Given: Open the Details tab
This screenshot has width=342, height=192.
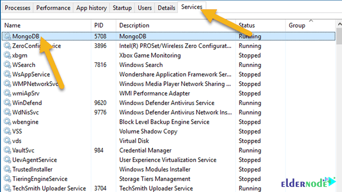Looking at the screenshot, I should click(166, 8).
